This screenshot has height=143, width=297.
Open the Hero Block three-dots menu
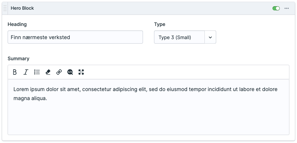coord(287,8)
